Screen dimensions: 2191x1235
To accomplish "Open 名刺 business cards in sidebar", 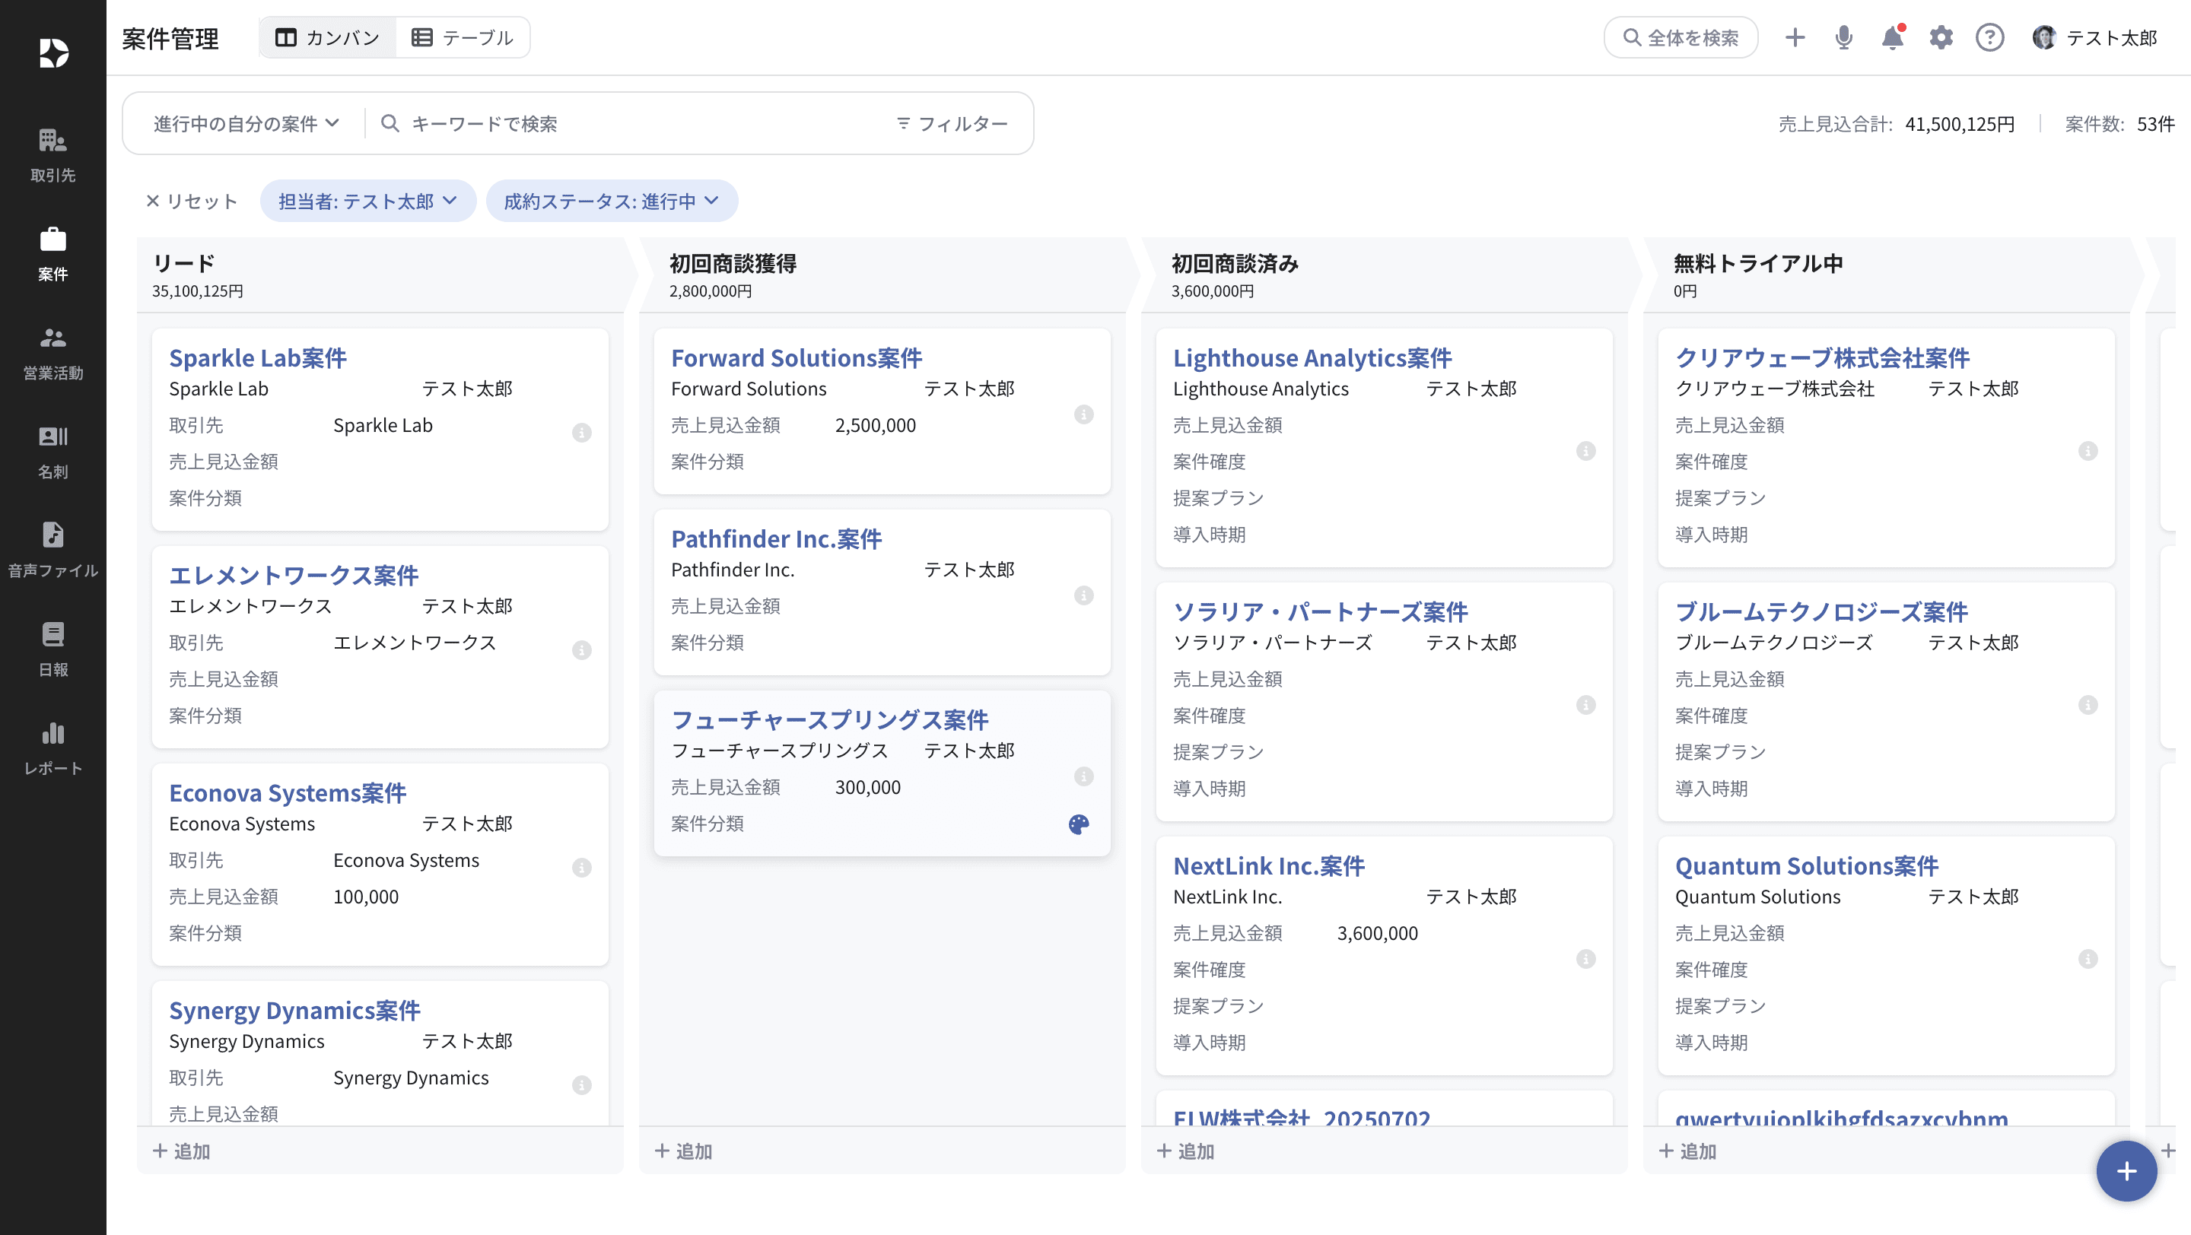I will coord(52,451).
